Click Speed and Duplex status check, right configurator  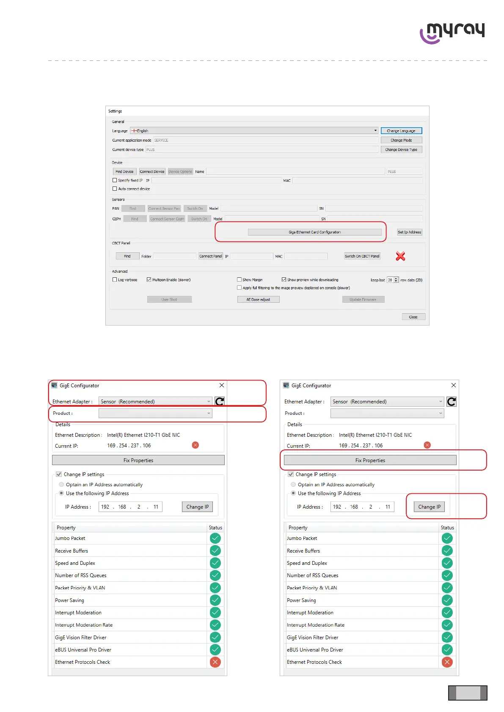click(447, 563)
